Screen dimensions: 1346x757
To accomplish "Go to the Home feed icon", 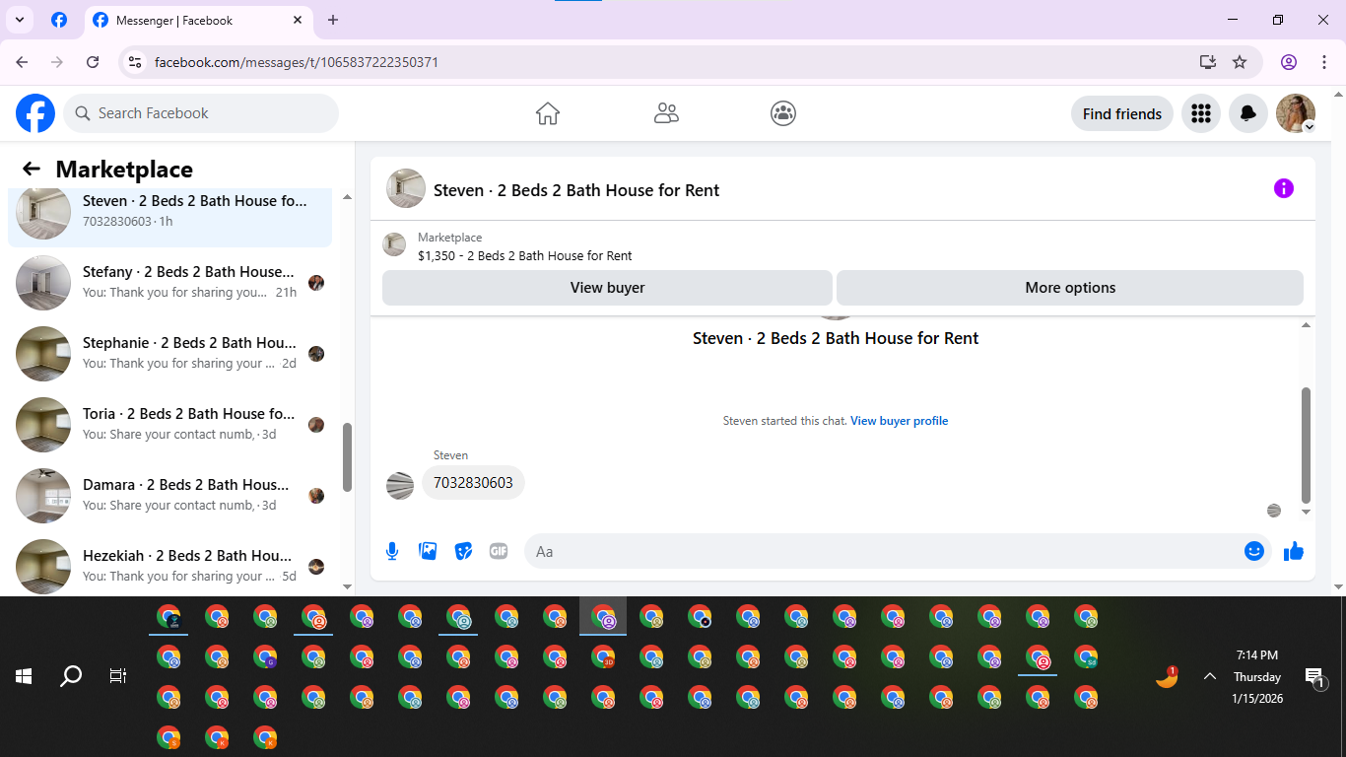I will pos(548,113).
